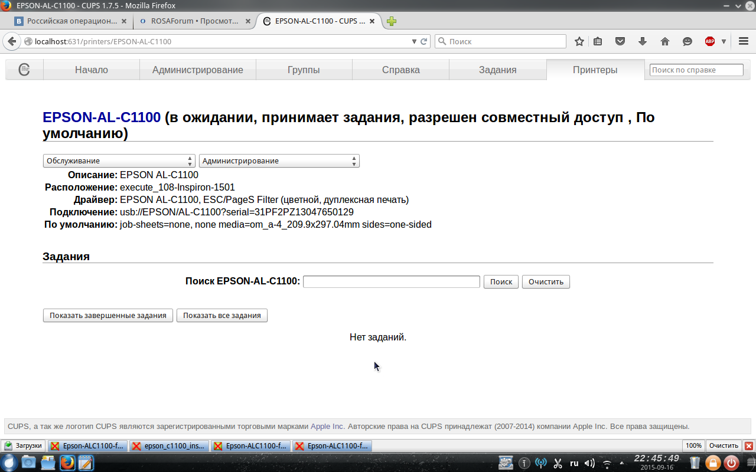
Task: Open the file manager folder icon in taskbar
Action: coord(48,463)
